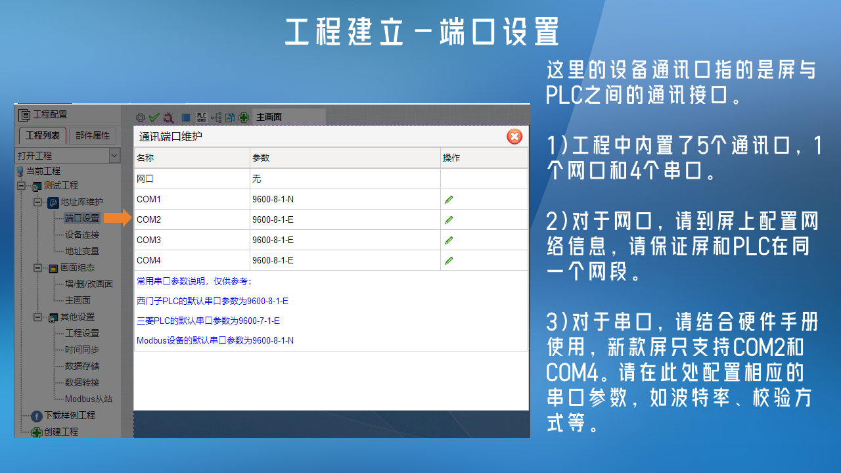Click the green plus toolbar icon
This screenshot has width=841, height=473.
tap(244, 117)
